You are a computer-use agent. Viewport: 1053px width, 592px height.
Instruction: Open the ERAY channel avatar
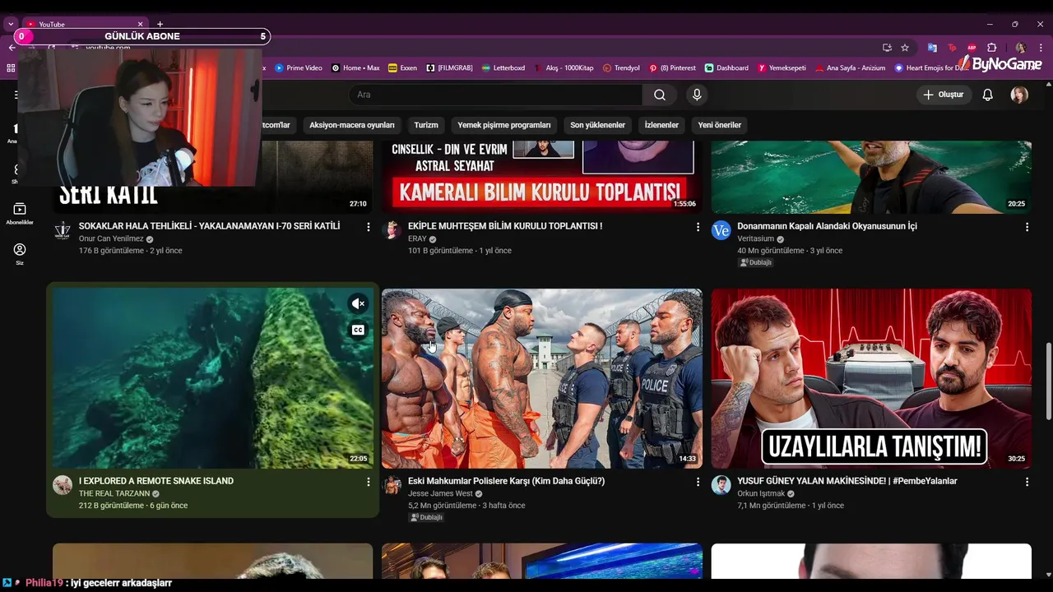pyautogui.click(x=392, y=229)
